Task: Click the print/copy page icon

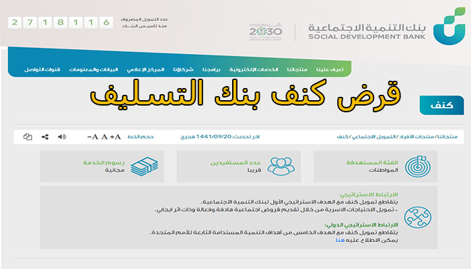Action: (28, 137)
